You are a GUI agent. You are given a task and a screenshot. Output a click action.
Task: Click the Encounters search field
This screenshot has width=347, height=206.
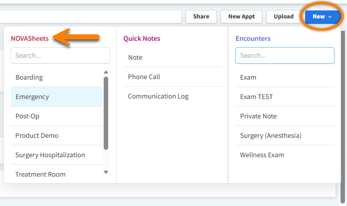[285, 56]
